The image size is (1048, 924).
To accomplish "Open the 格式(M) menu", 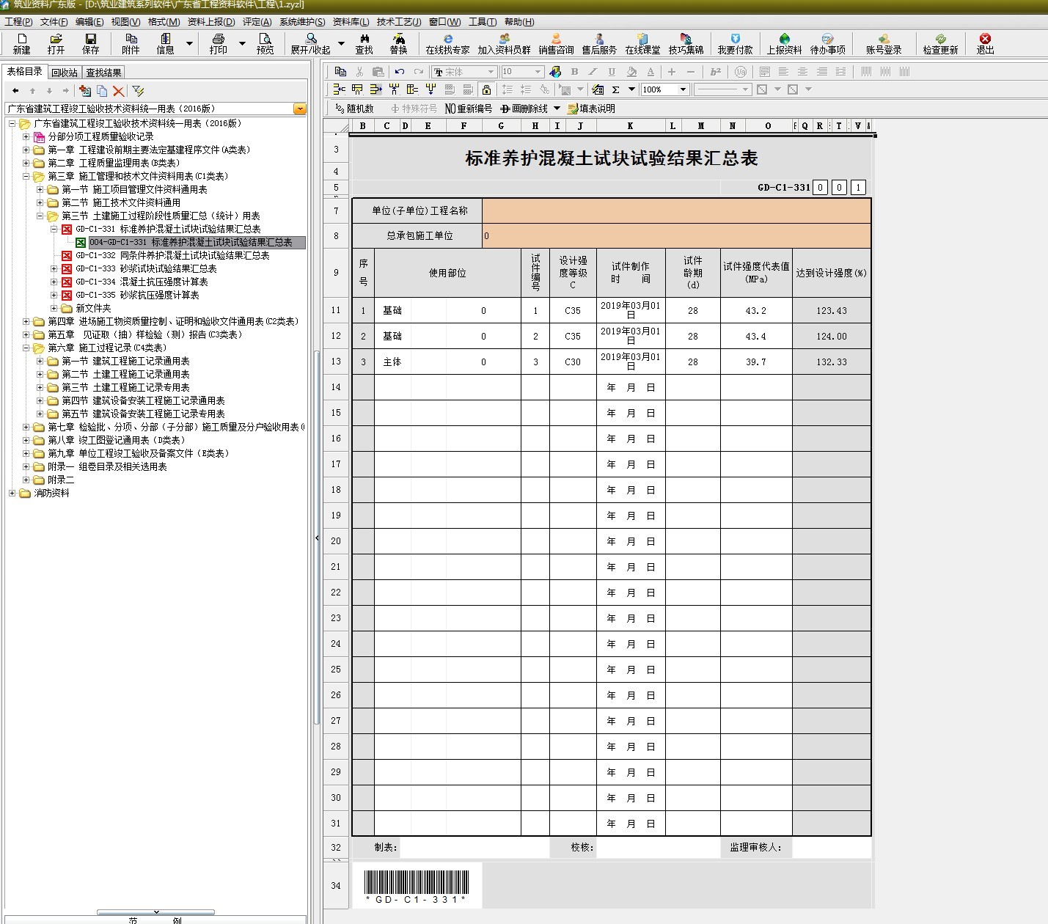I will 164,22.
